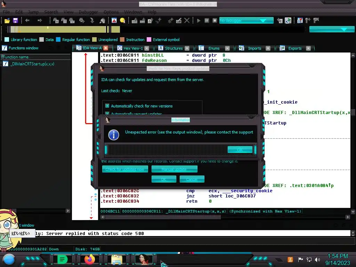Click the curved down arrow toolbar icon

pos(92,21)
